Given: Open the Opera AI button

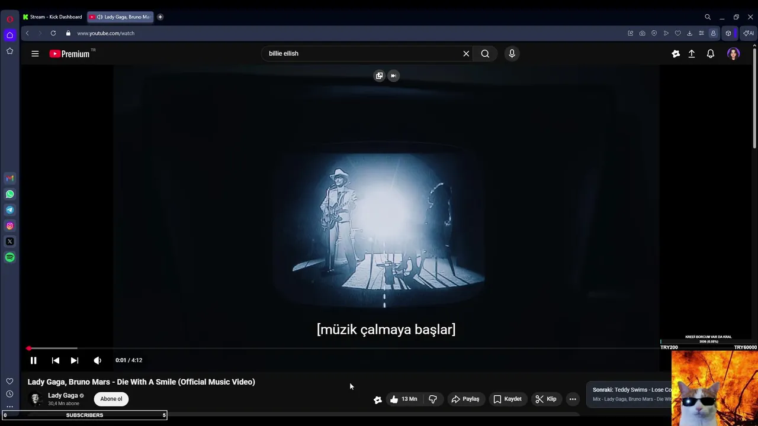Looking at the screenshot, I should pos(749,33).
